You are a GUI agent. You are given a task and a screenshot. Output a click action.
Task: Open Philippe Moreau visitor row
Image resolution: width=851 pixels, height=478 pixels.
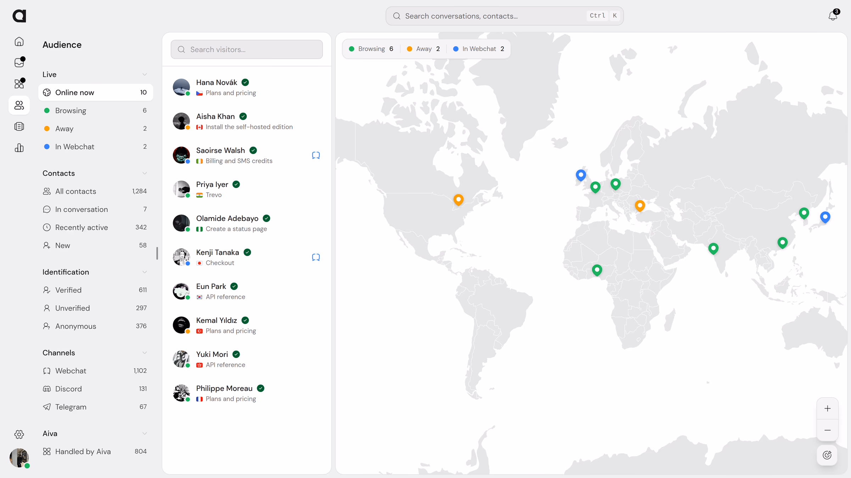coord(246,393)
